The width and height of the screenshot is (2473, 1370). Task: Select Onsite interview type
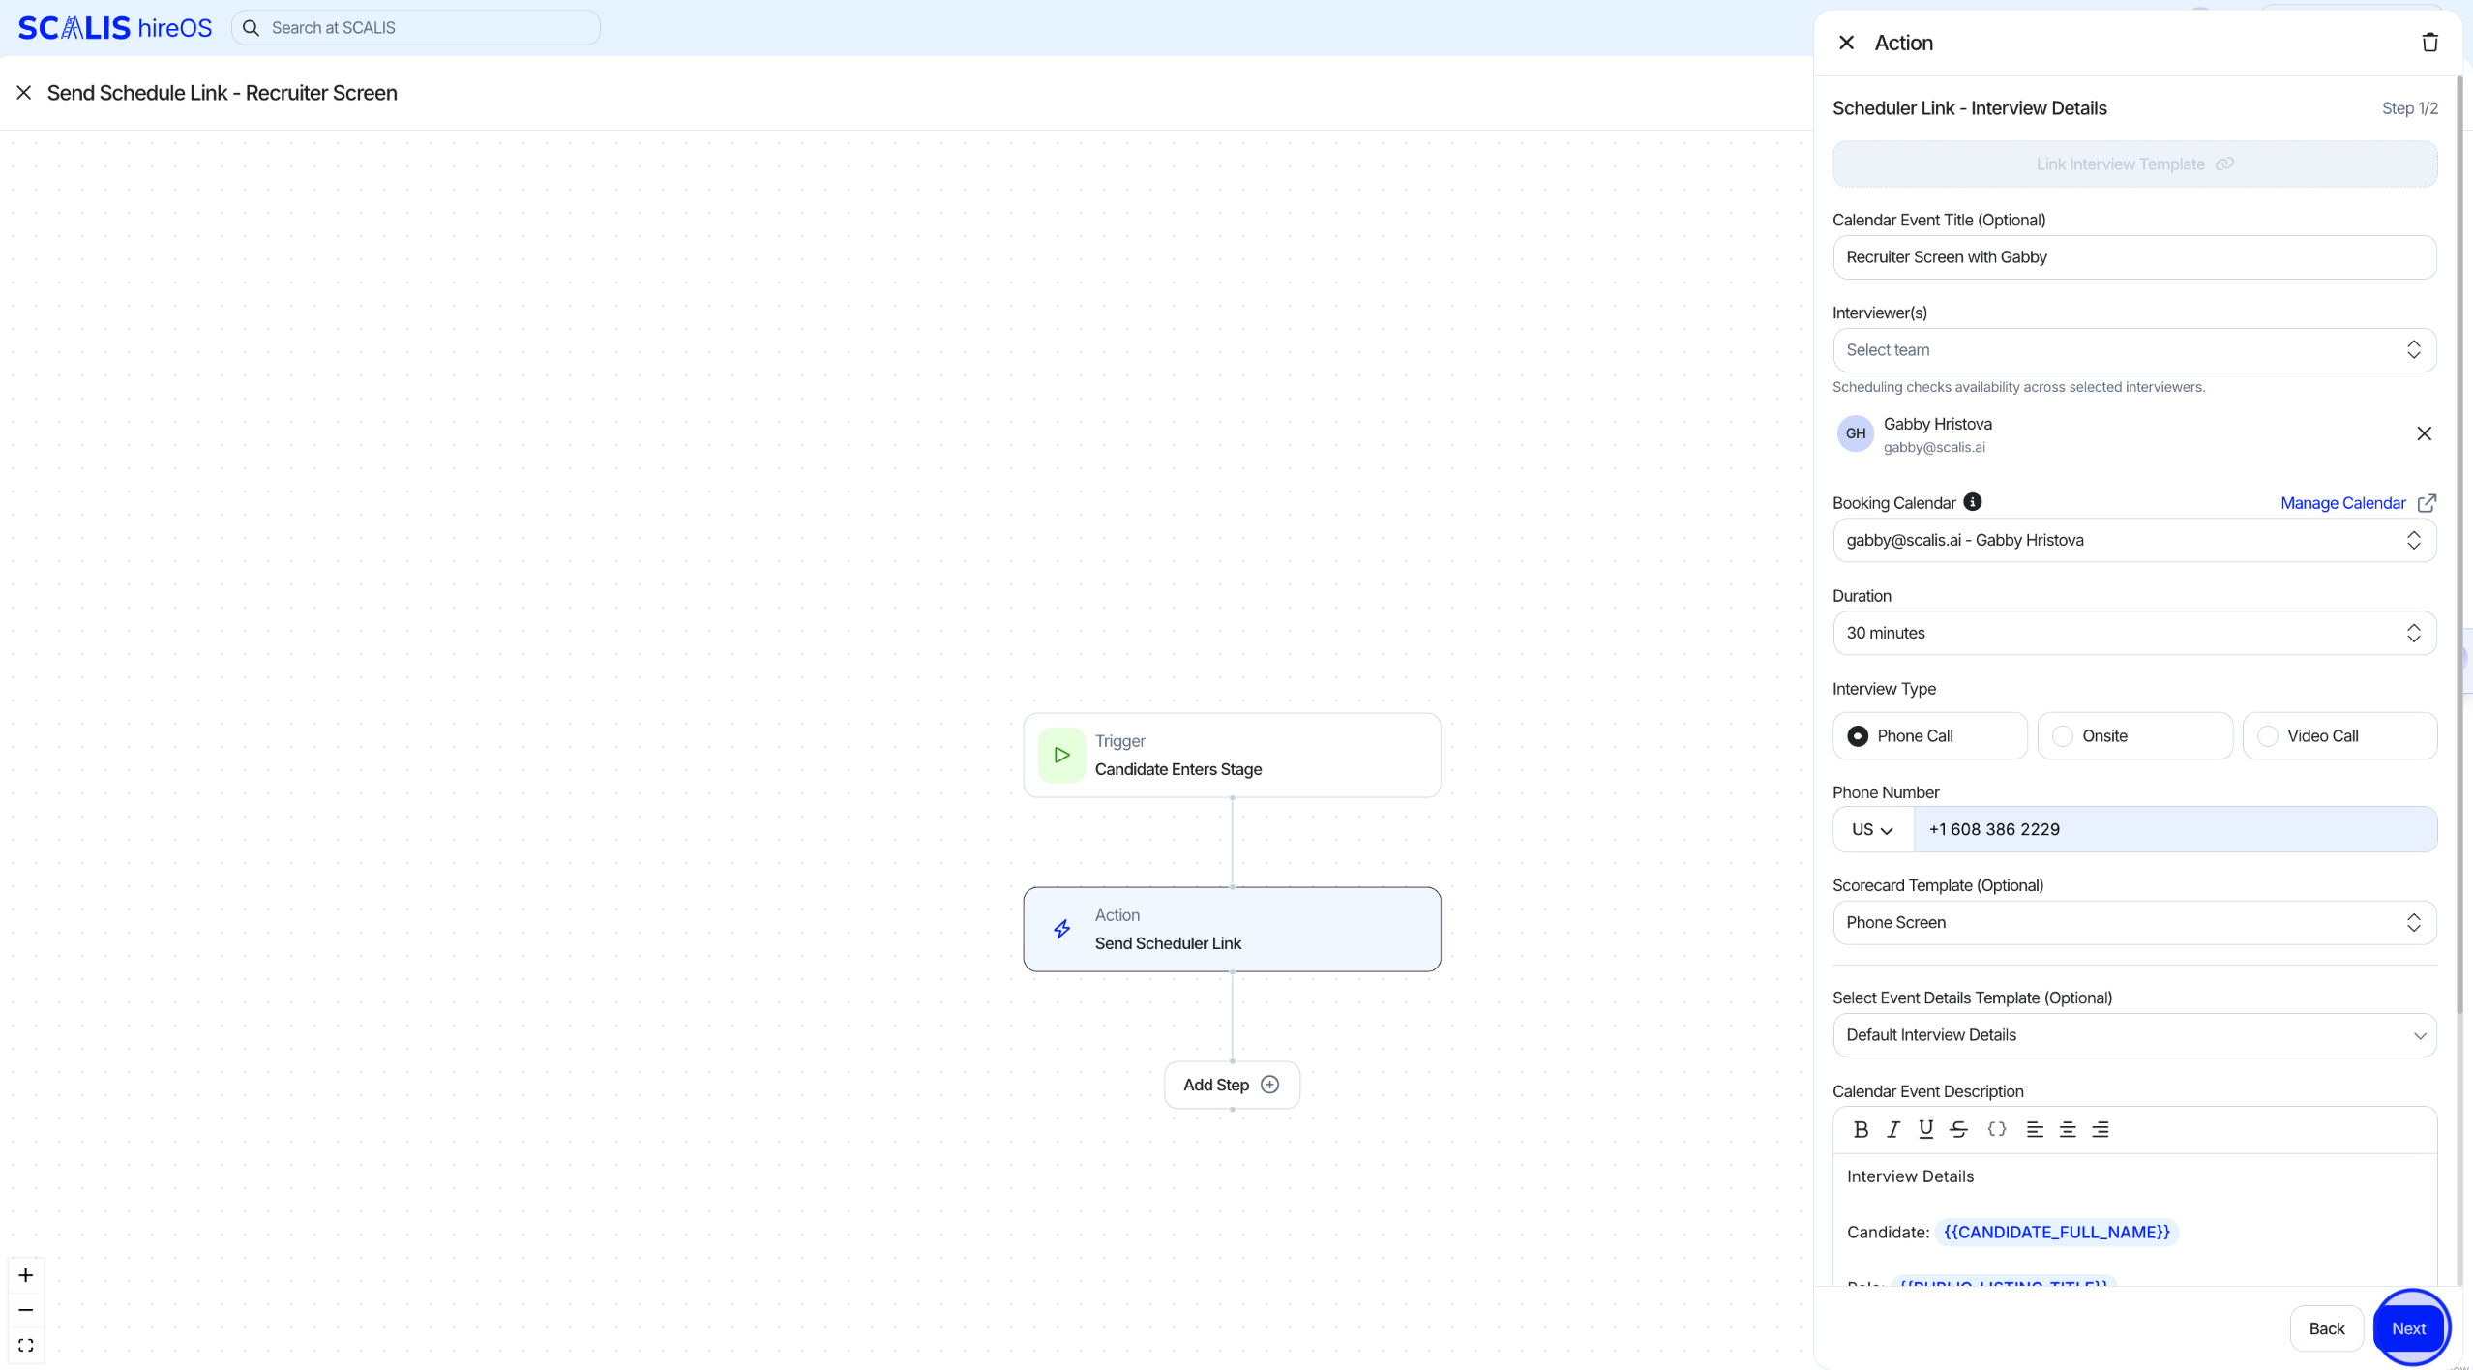[2134, 736]
